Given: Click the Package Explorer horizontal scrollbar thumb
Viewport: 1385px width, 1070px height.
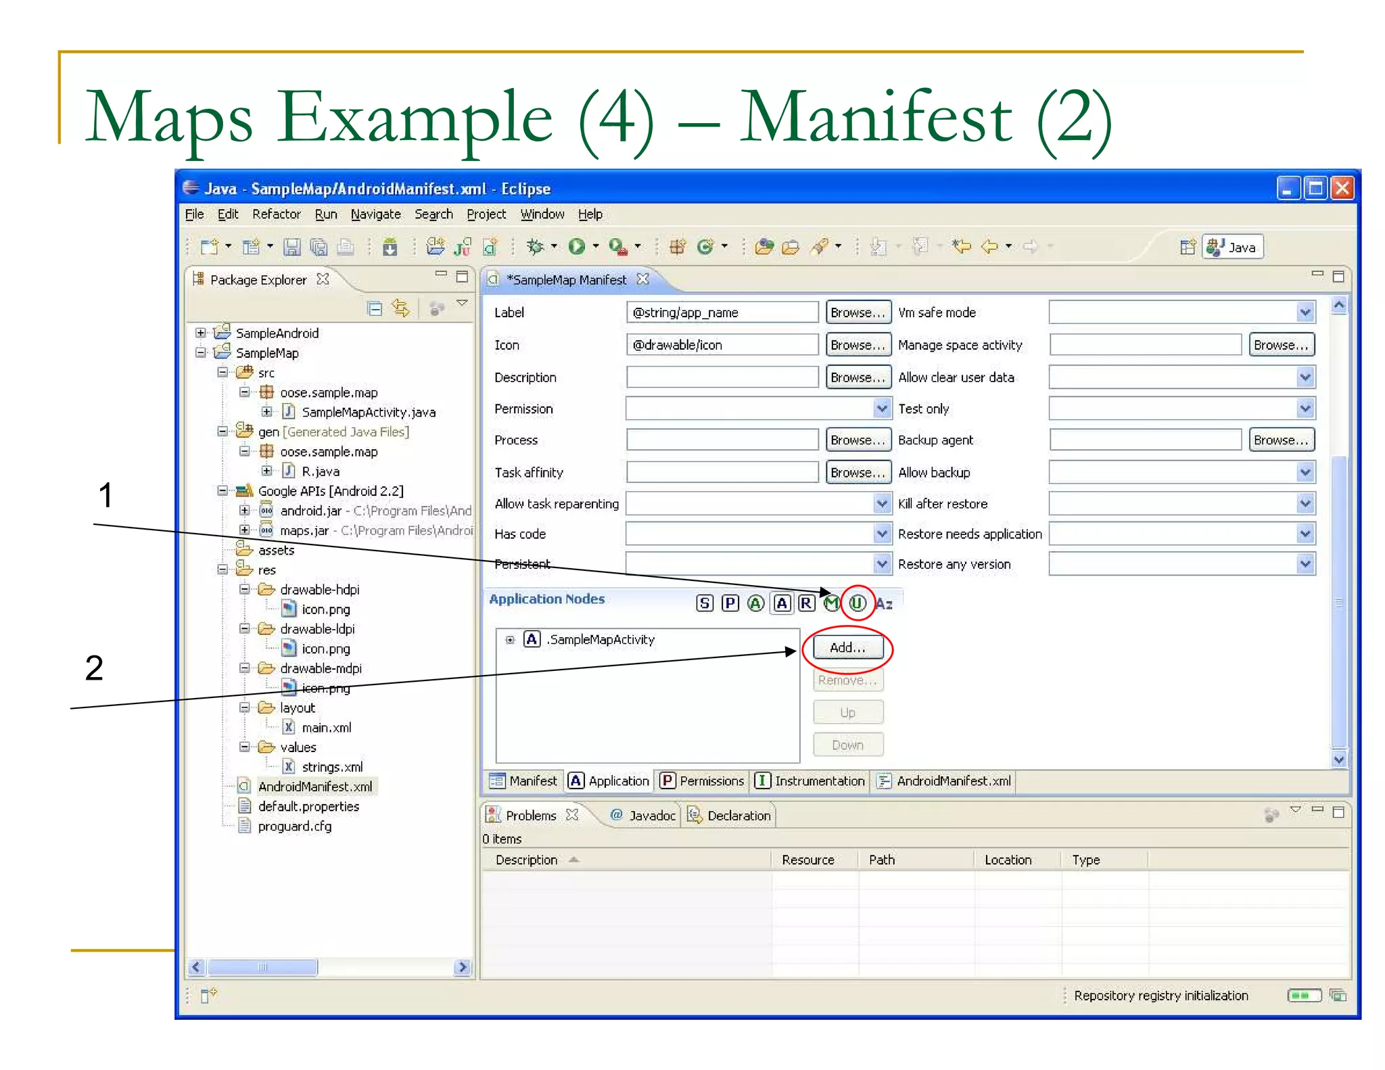Looking at the screenshot, I should [x=262, y=967].
